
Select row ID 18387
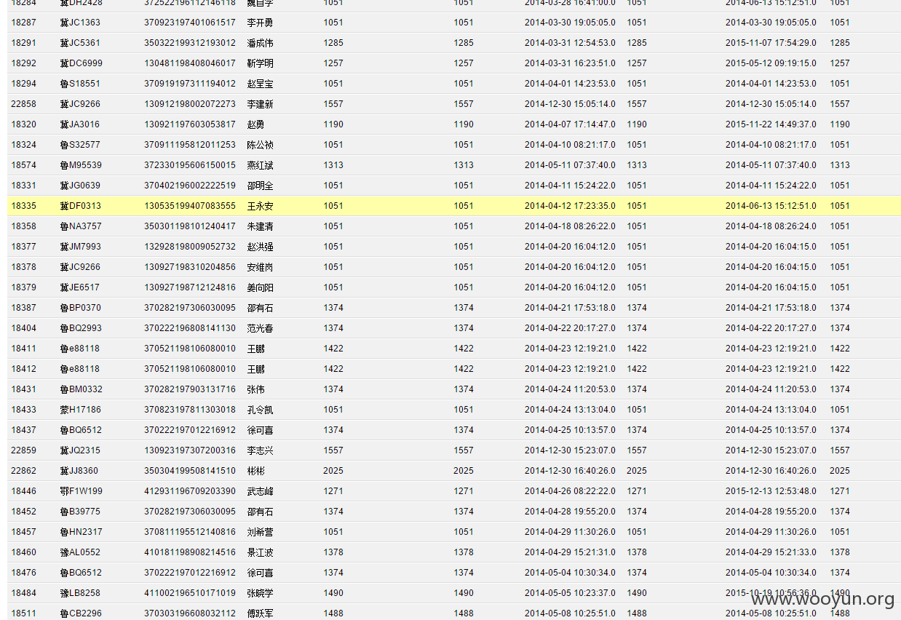[23, 308]
